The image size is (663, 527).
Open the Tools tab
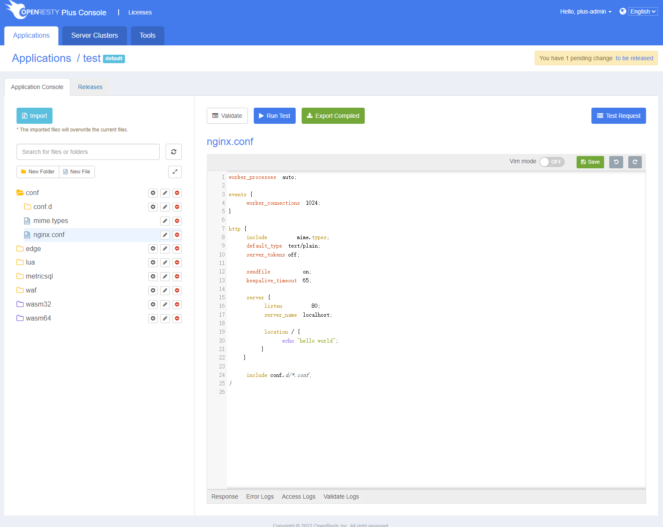(x=147, y=36)
